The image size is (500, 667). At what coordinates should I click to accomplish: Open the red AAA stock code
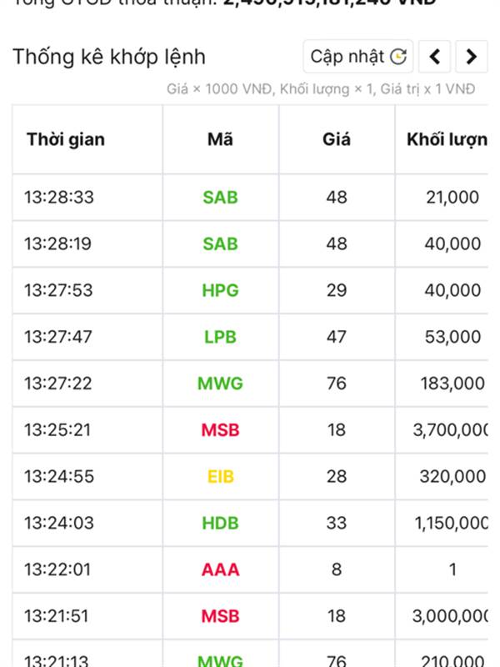pos(220,569)
